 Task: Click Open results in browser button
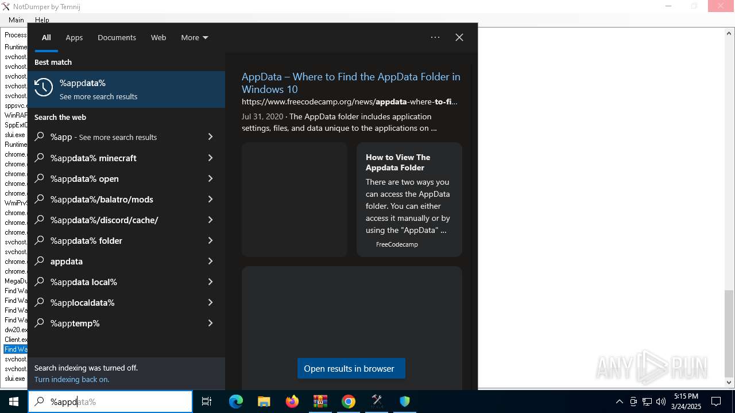click(351, 368)
